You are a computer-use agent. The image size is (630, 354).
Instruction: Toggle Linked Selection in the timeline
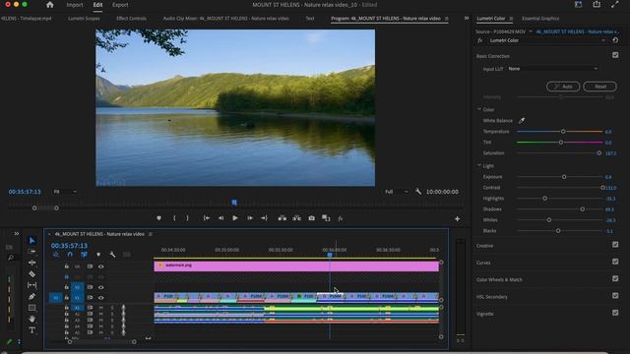pos(84,255)
